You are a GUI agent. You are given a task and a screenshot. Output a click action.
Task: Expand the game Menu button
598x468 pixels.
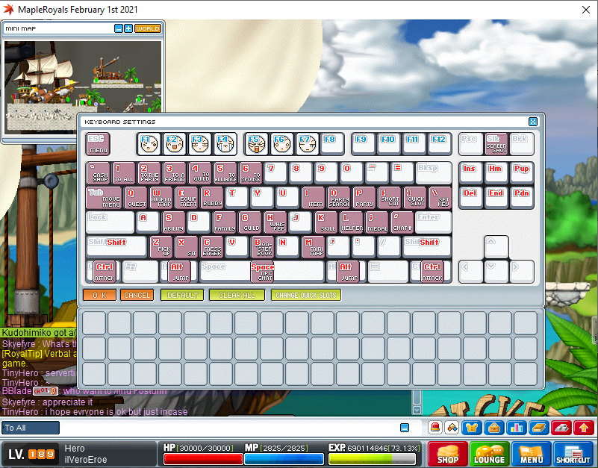point(532,454)
